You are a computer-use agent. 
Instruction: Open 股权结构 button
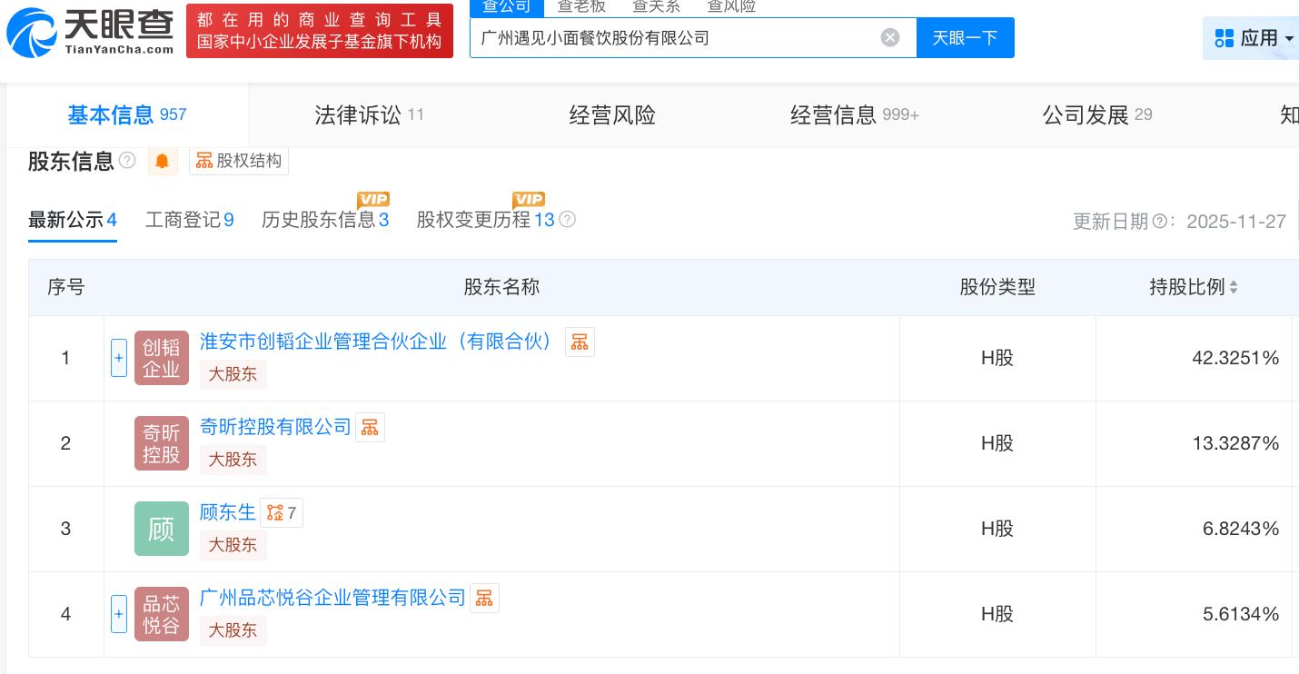239,161
